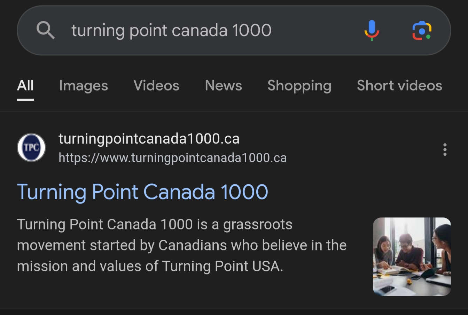468x315 pixels.
Task: Click the https://www.turningpointcanada1000.ca URL text
Action: [x=172, y=158]
